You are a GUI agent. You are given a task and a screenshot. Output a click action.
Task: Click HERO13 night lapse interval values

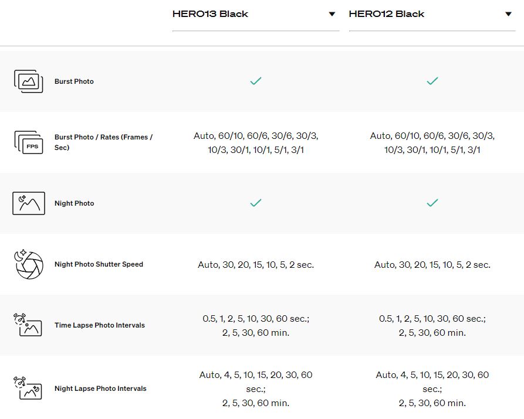256,389
